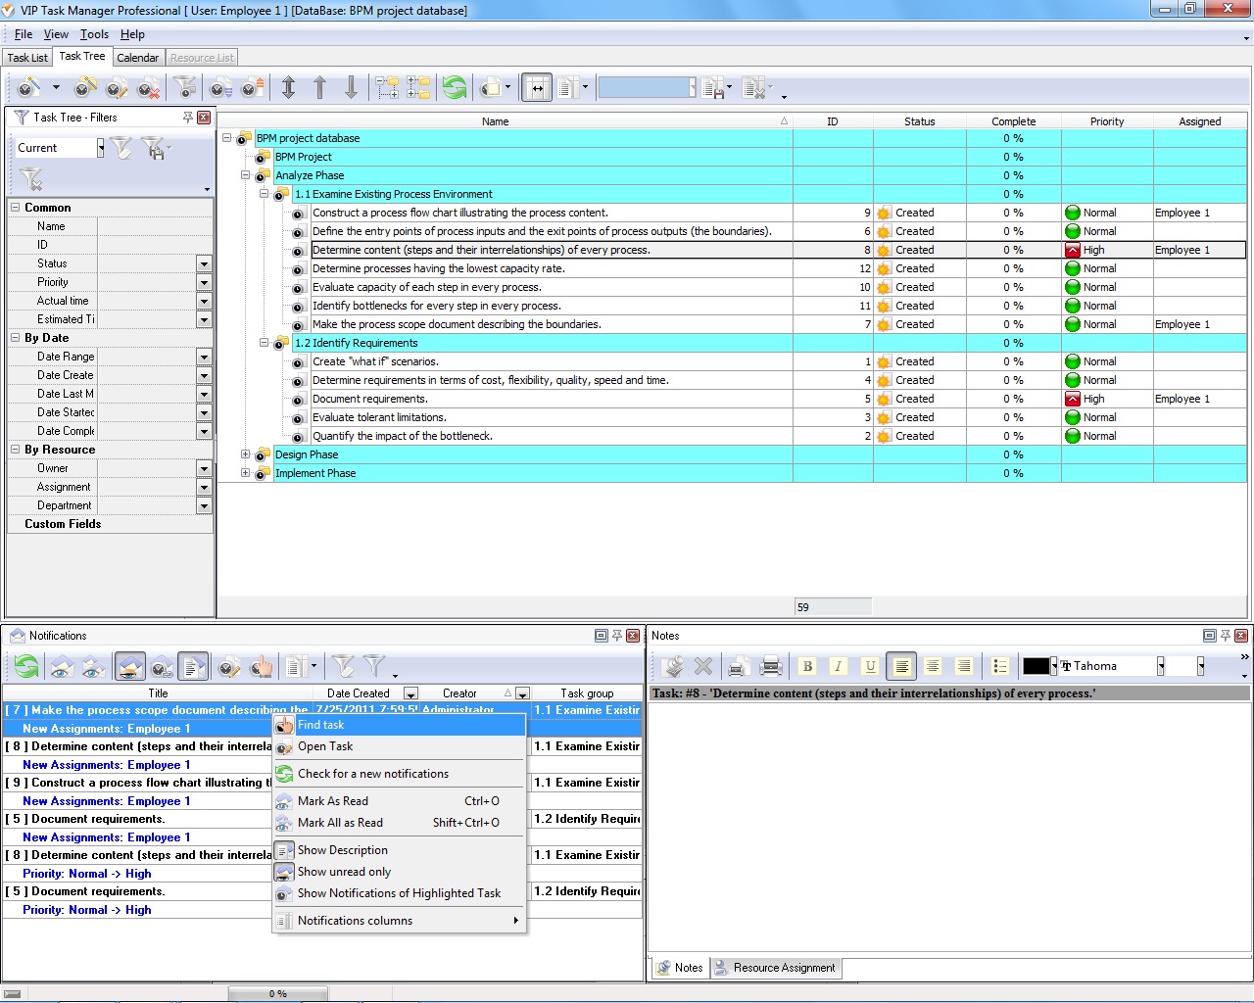Click the Move task up arrow icon
1254x1003 pixels.
(319, 88)
